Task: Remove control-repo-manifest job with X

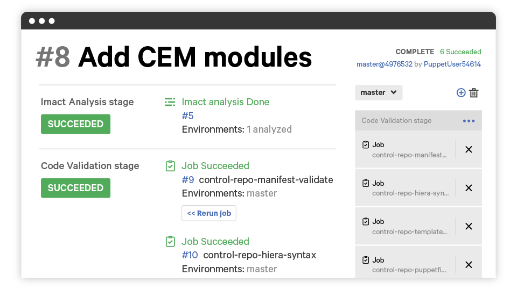Action: tap(469, 149)
